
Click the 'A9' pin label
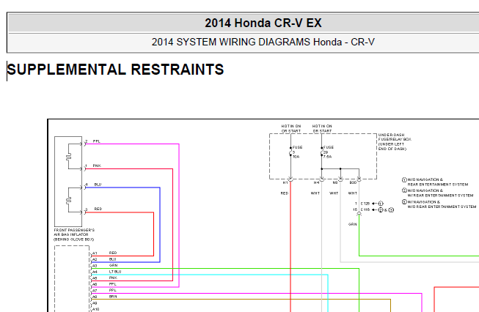[95, 303]
